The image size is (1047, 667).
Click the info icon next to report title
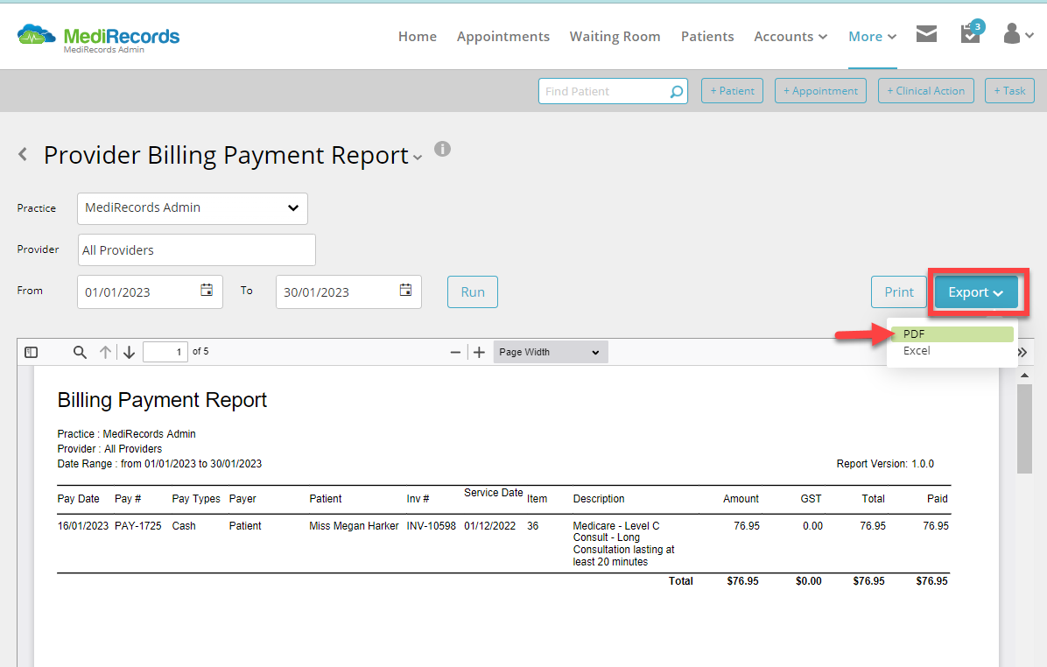[442, 149]
